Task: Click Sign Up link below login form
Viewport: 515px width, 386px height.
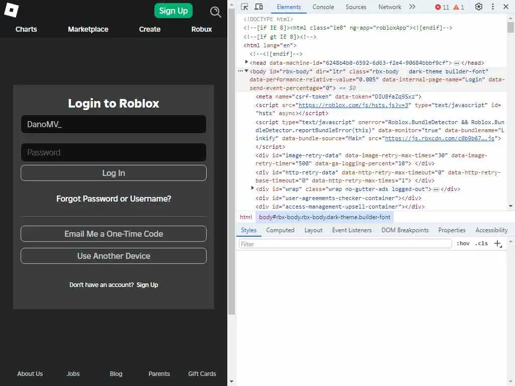Action: coord(147,285)
